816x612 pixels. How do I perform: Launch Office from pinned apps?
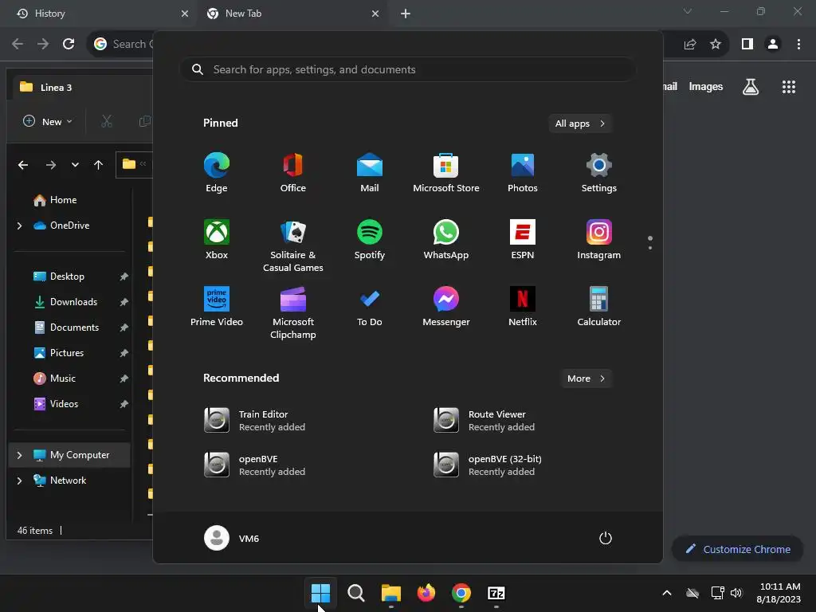coord(293,173)
